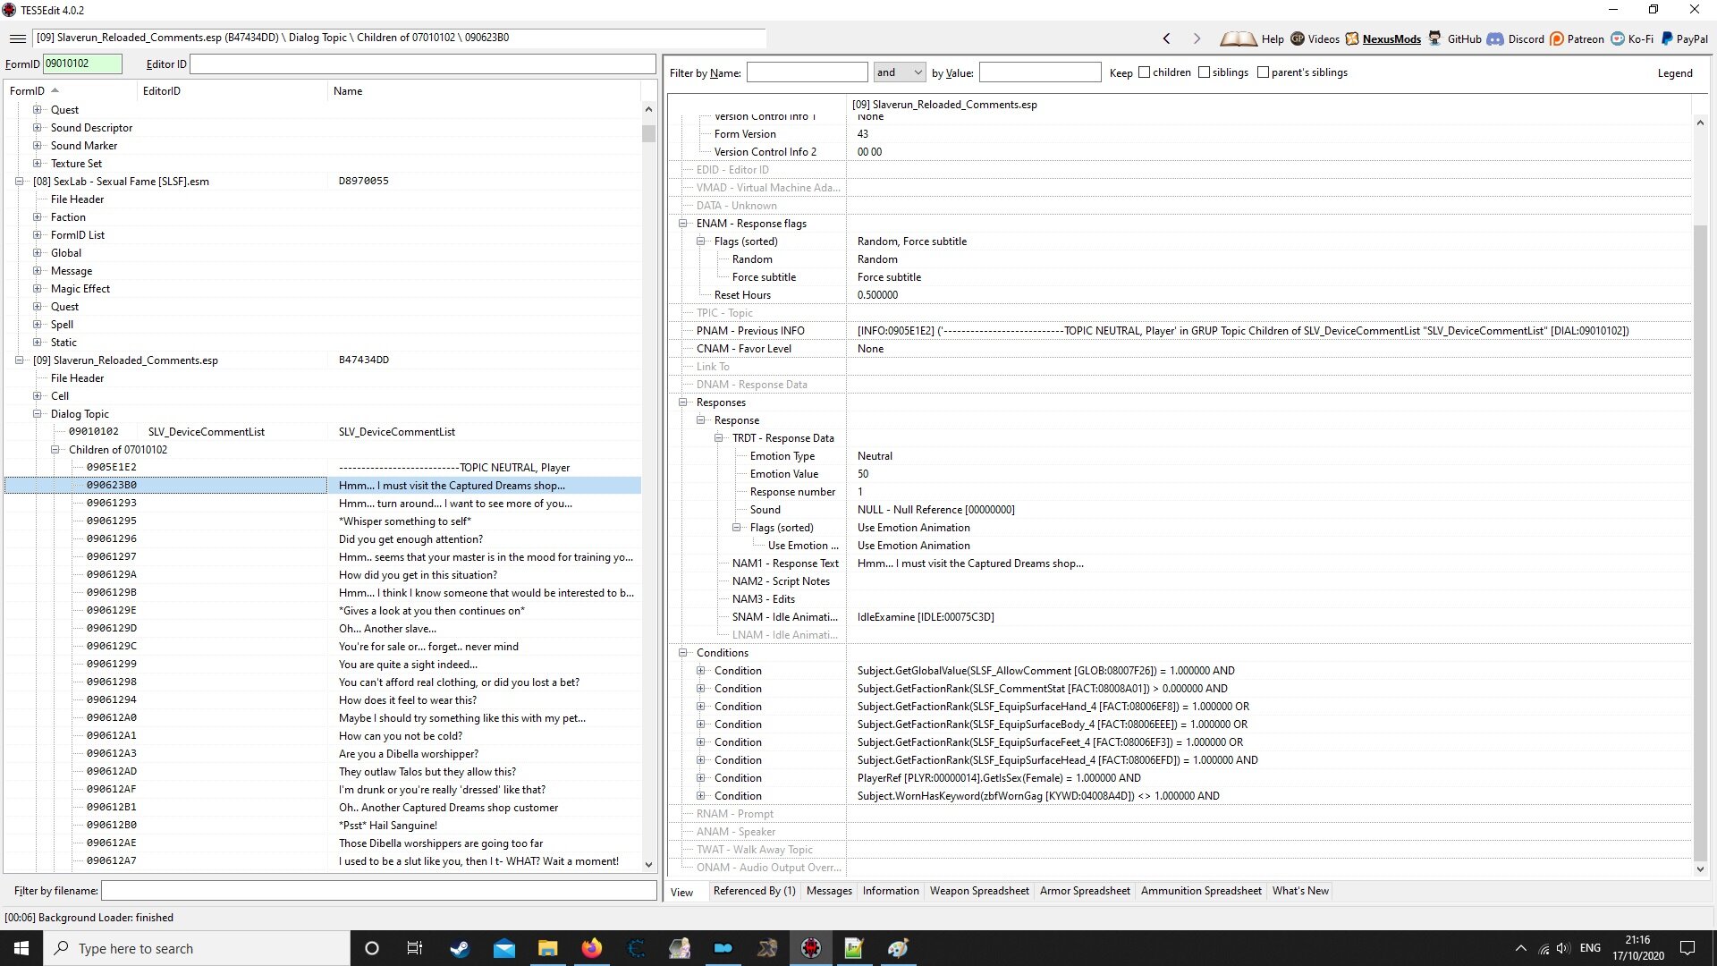Launch Firefox from the taskbar

[592, 948]
